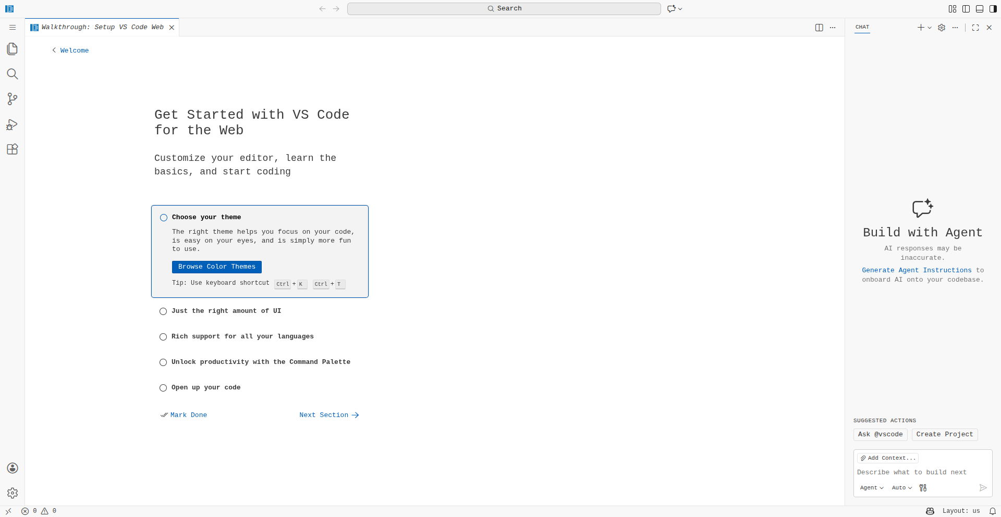
Task: Switch to the Walkthrough Setup VS Code Web tab
Action: tap(102, 28)
